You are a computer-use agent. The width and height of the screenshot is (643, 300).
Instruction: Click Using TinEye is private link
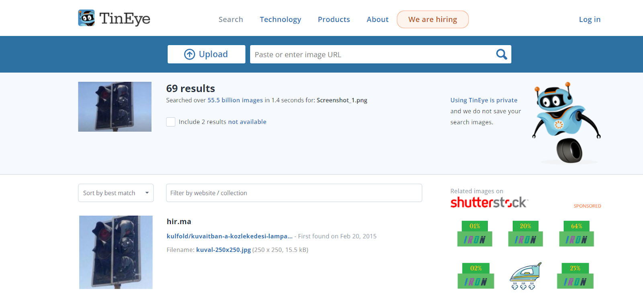coord(484,100)
